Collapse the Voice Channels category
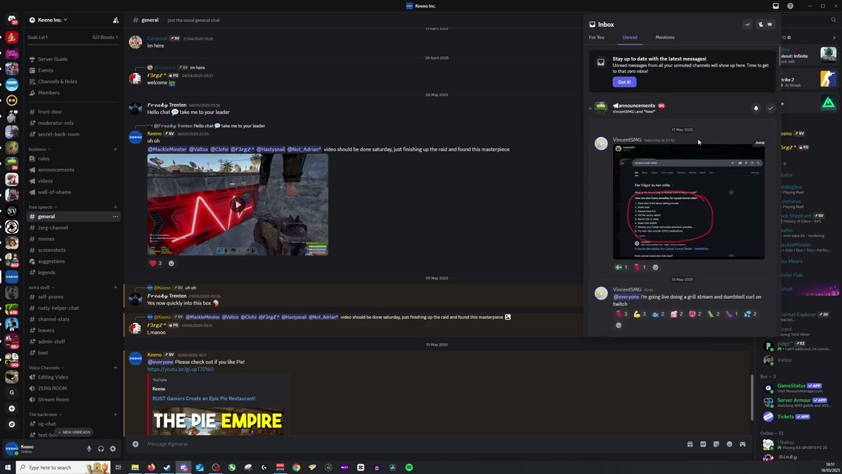 45,368
